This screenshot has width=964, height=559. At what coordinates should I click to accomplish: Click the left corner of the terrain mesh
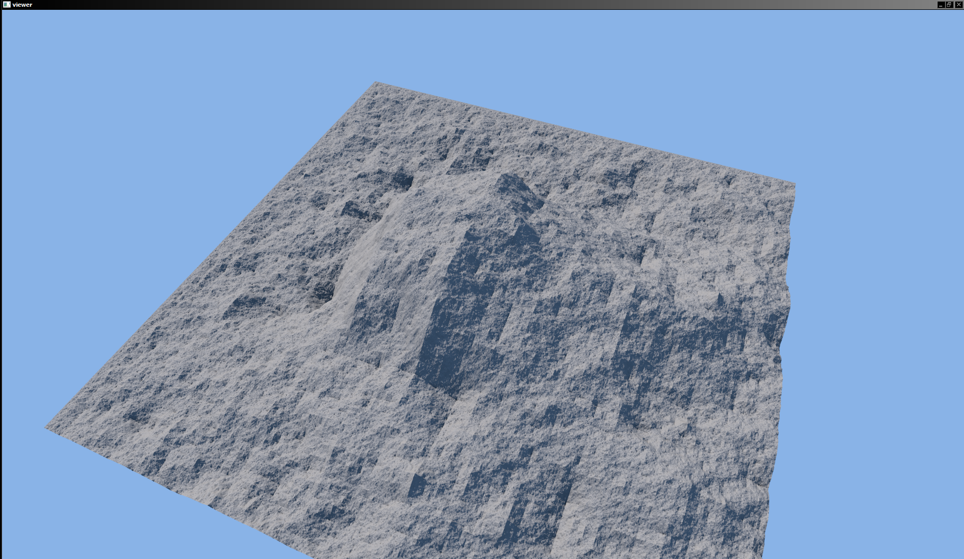(48, 428)
